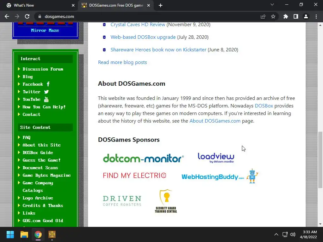This screenshot has width=323, height=242.
Task: Open Credits & Thanks link
Action: [43, 205]
